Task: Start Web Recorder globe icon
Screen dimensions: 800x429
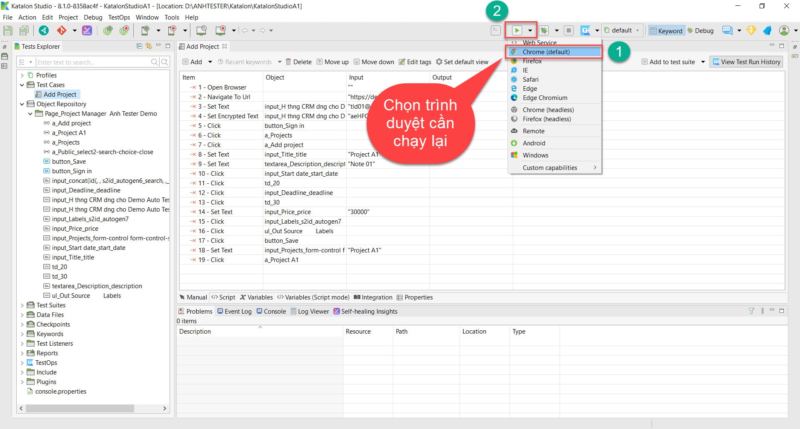Action: coord(124,30)
